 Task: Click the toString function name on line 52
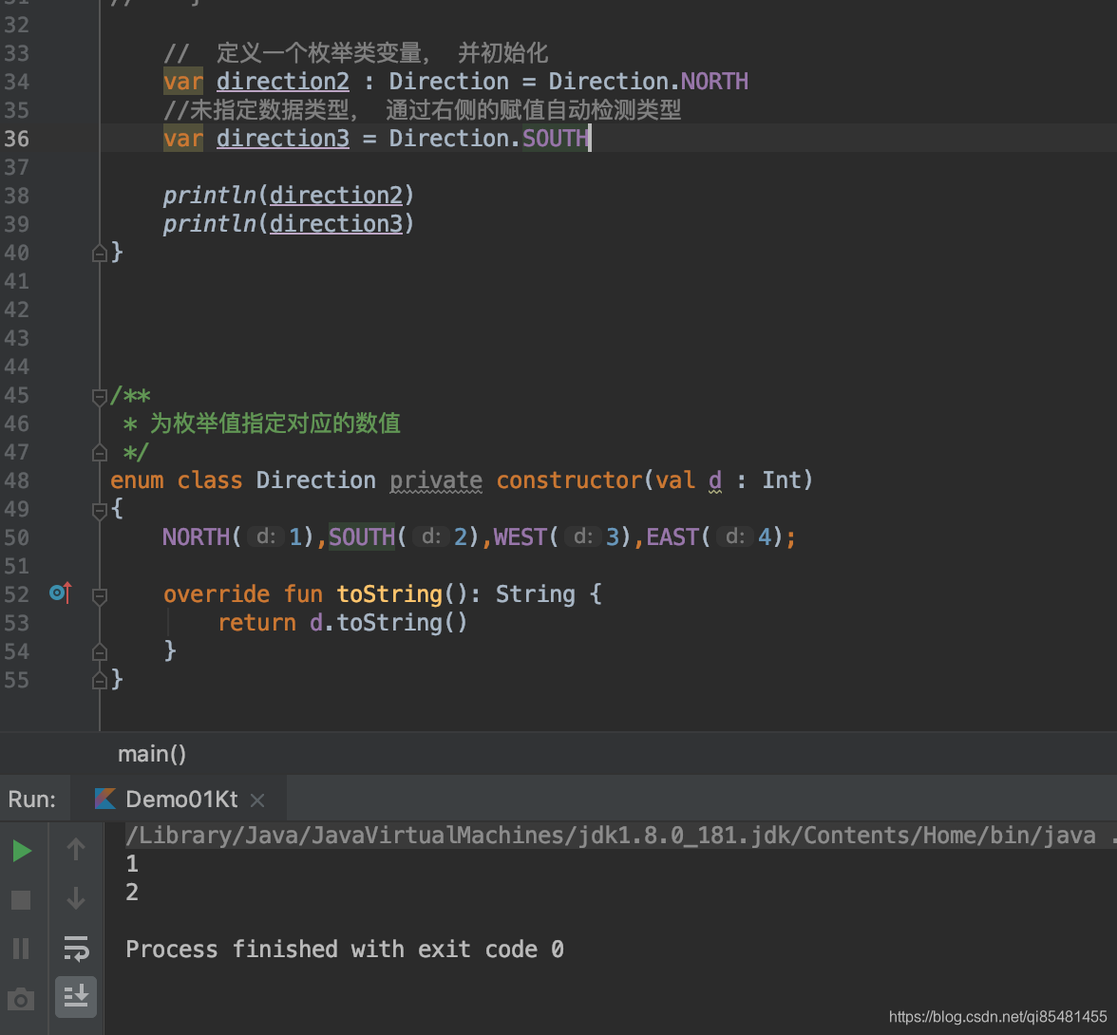click(389, 594)
